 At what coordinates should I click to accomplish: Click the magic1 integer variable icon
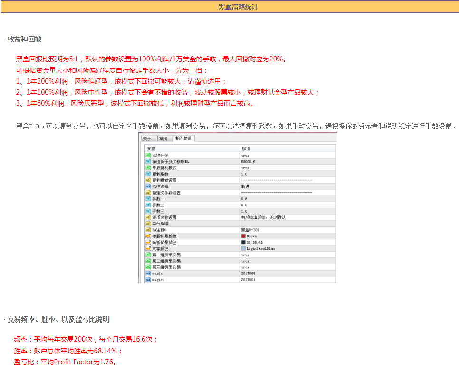pyautogui.click(x=148, y=280)
